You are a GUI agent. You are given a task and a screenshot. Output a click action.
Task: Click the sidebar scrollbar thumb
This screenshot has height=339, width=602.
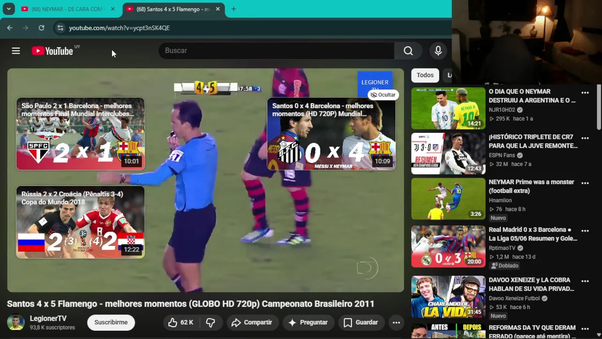(x=599, y=107)
